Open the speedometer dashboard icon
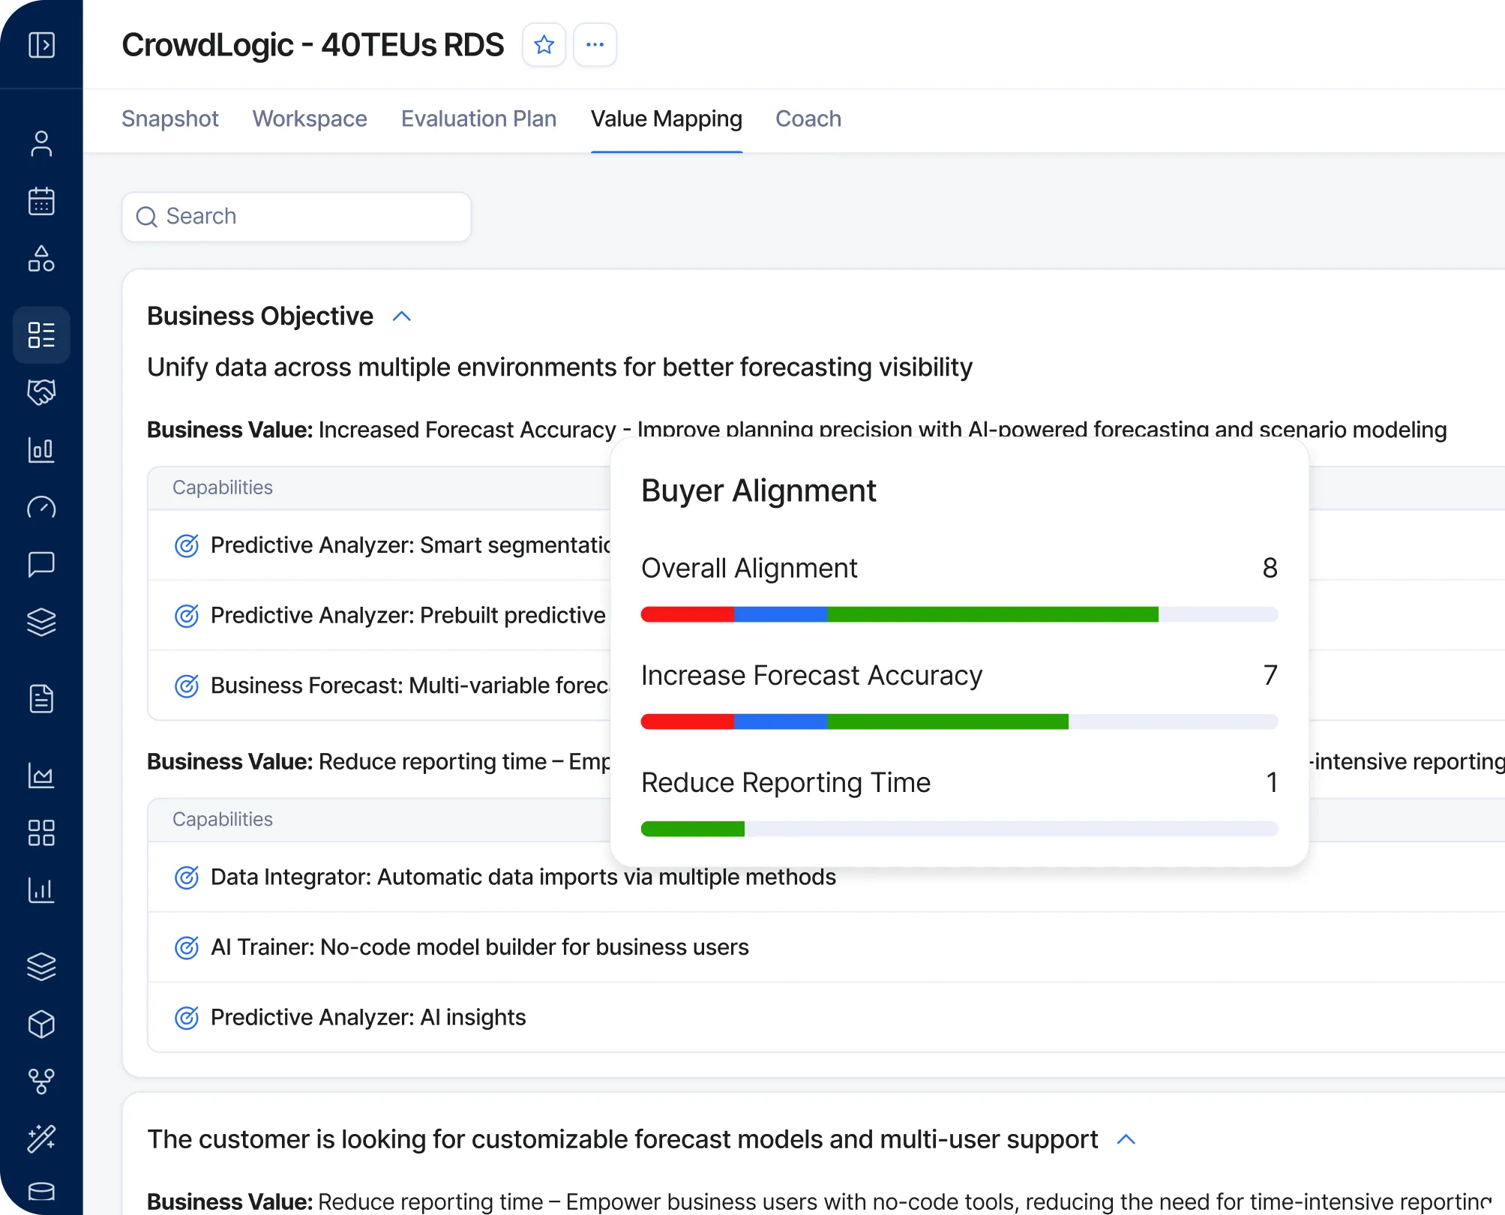 [x=42, y=508]
